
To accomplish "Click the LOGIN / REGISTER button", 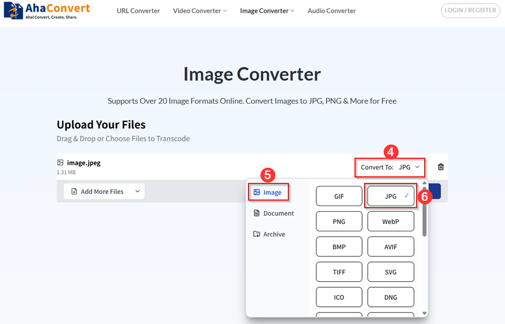I will point(470,11).
